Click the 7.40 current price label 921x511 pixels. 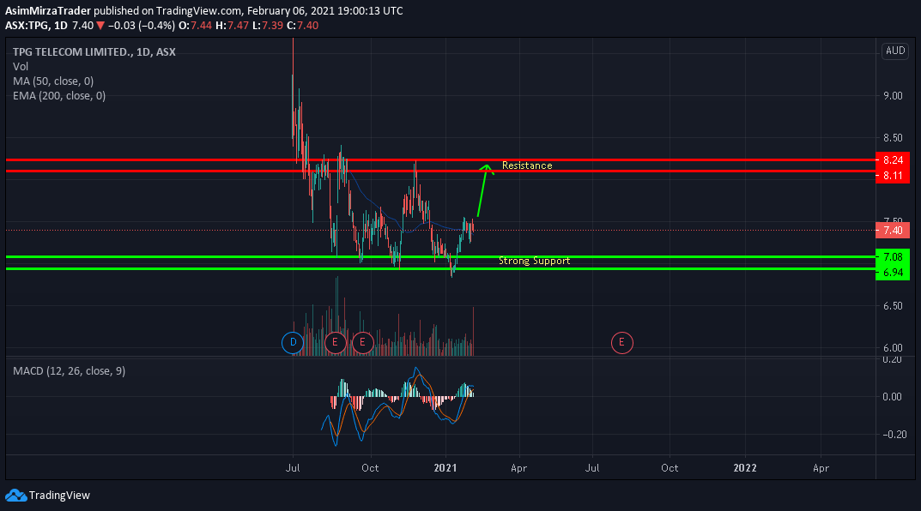pyautogui.click(x=893, y=230)
